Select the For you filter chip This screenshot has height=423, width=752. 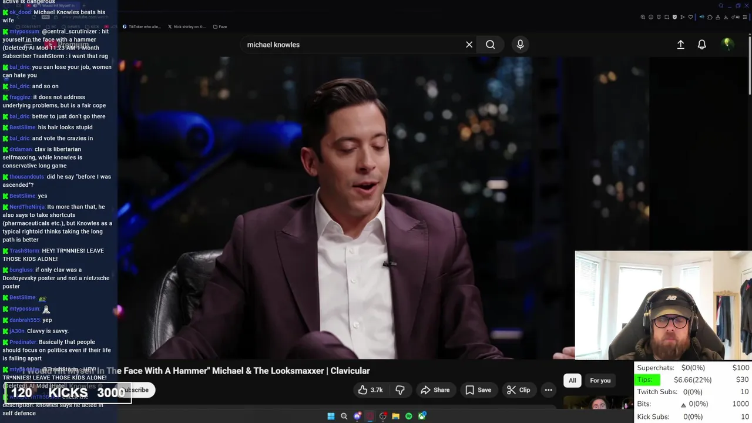pyautogui.click(x=600, y=380)
